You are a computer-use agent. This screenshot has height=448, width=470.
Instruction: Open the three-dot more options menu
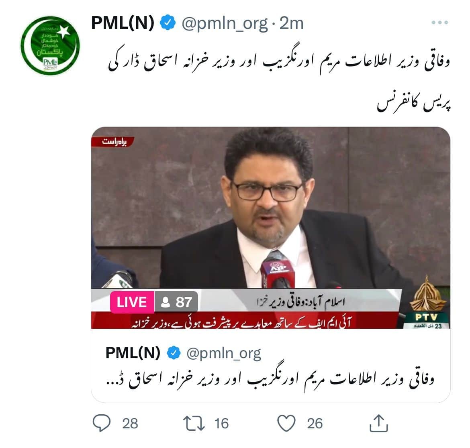point(440,22)
